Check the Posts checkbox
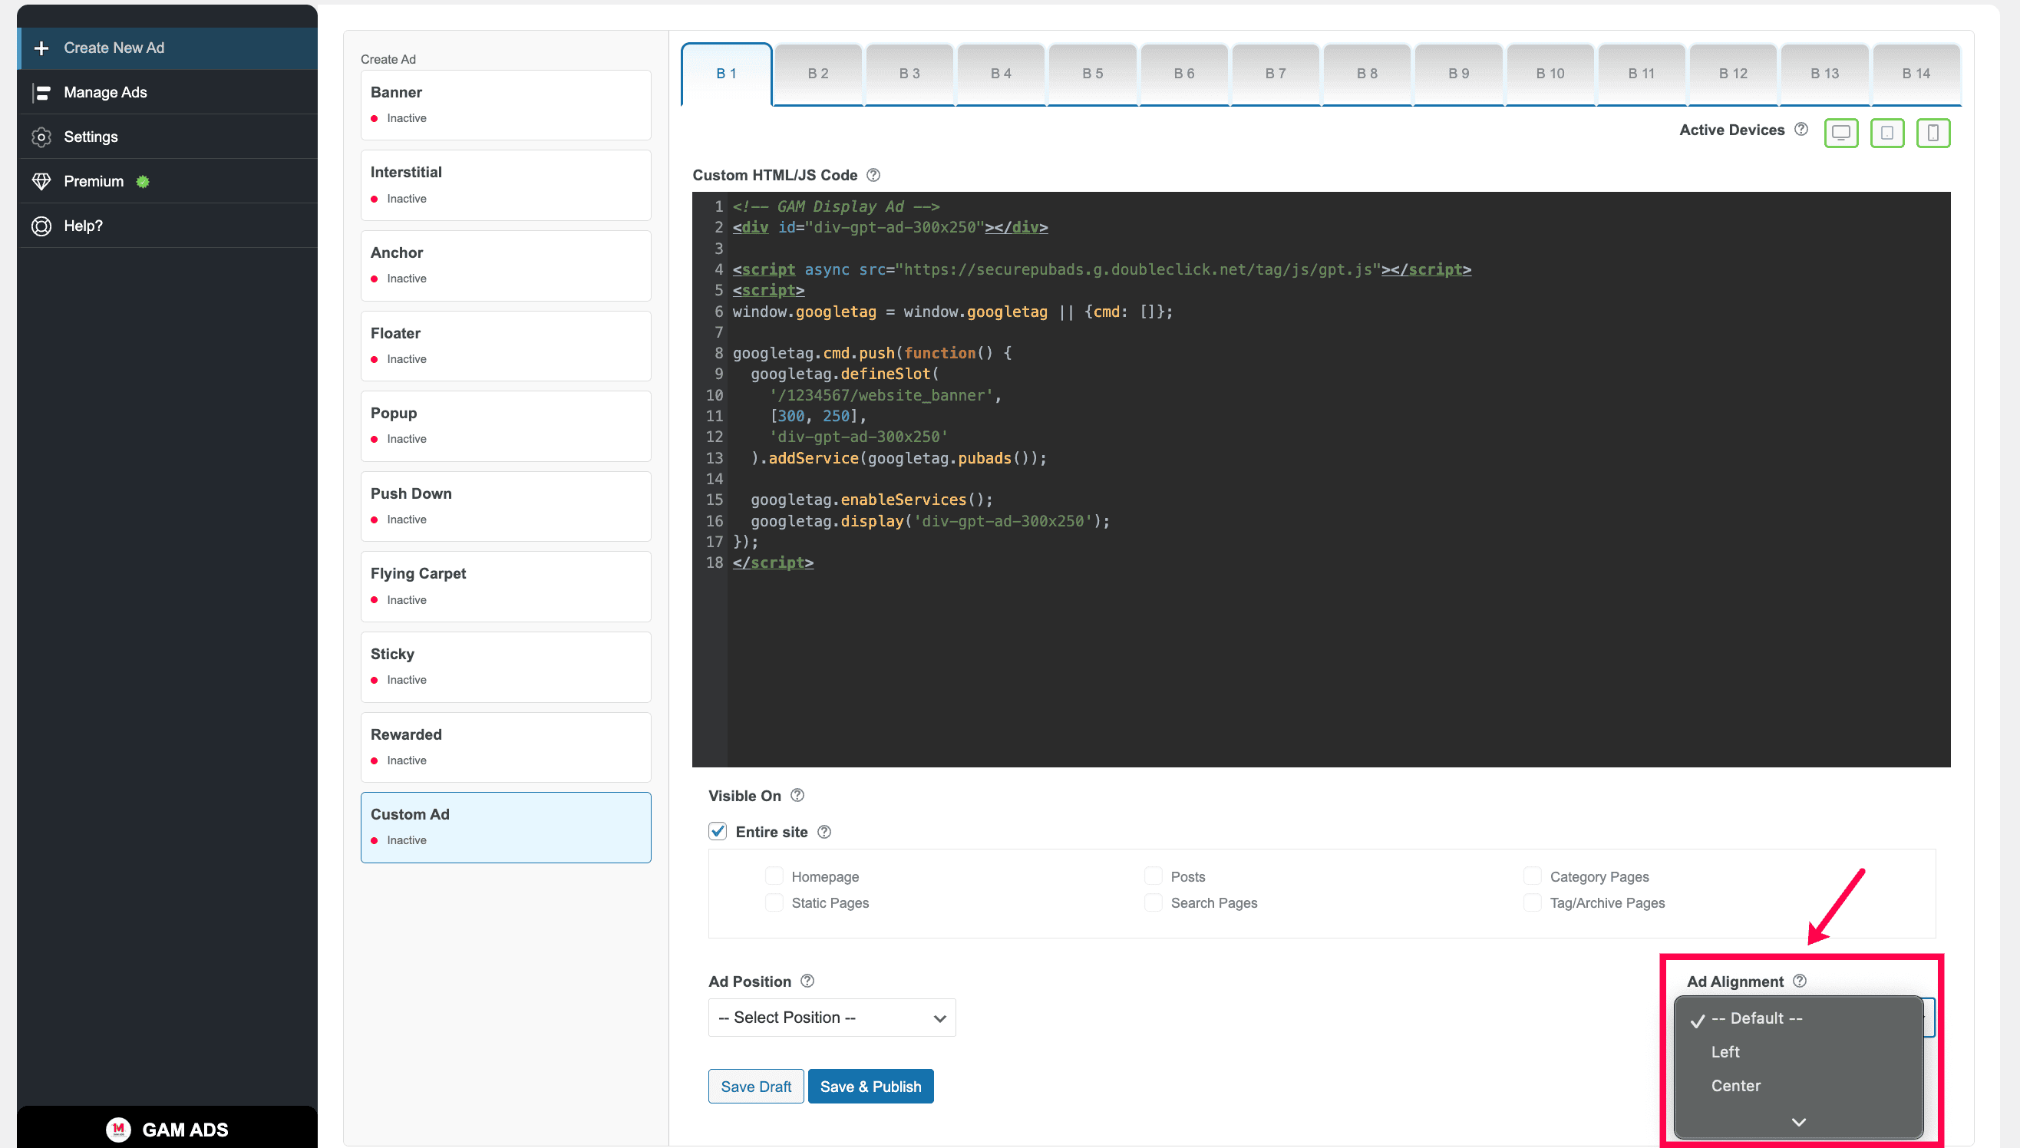 [x=1153, y=876]
